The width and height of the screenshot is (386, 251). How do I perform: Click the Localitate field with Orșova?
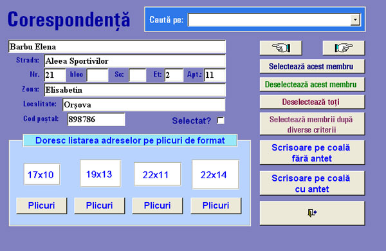143,105
